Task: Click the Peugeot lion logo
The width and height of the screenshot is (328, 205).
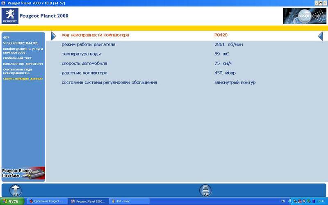Action: [x=10, y=16]
